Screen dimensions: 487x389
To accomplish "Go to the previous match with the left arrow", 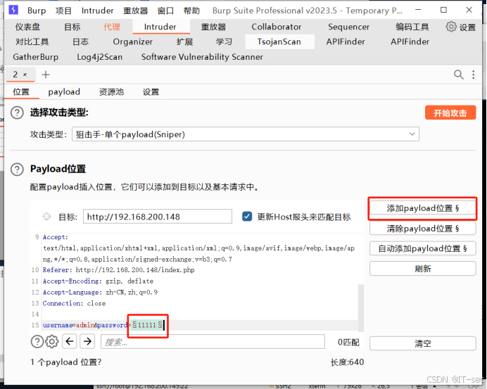I will [x=69, y=341].
